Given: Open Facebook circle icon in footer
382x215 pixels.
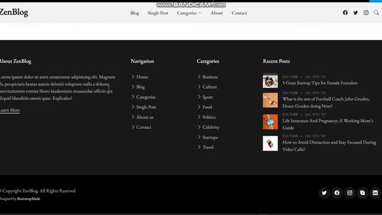Looking at the screenshot, I should [337, 193].
